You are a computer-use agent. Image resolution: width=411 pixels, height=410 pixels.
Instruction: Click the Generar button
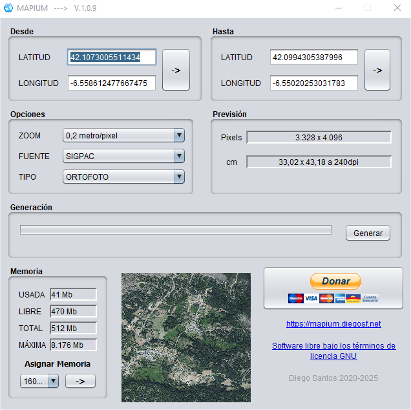pos(368,233)
